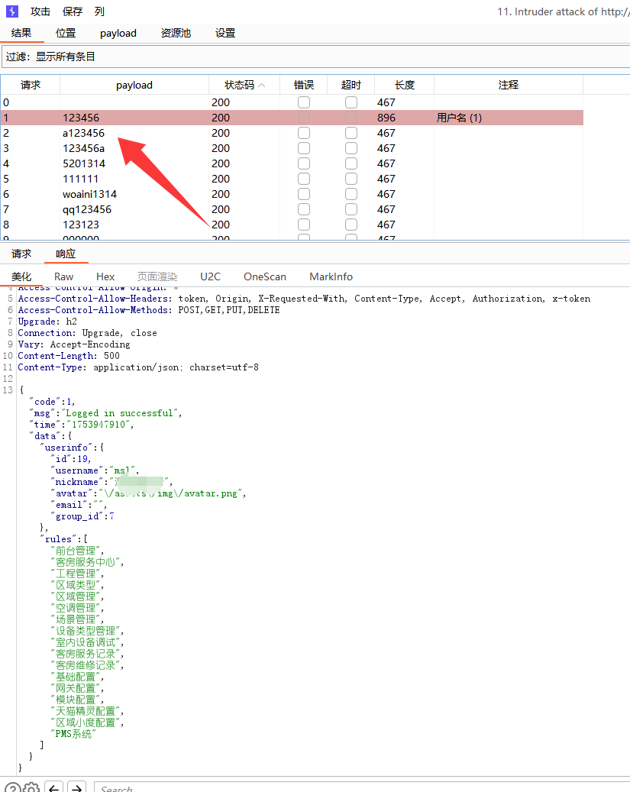Click the Access-Control-Allow-Methods header line
Viewport: 630px width, 792px height.
tap(149, 309)
